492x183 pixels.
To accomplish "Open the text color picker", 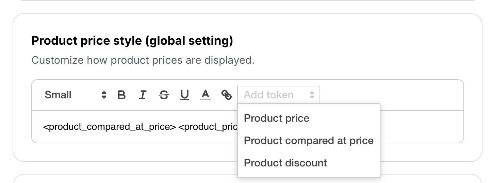I will click(205, 95).
